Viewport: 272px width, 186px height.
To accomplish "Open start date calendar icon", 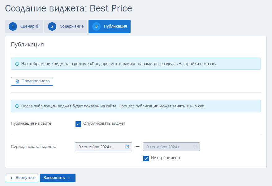I will point(127,147).
